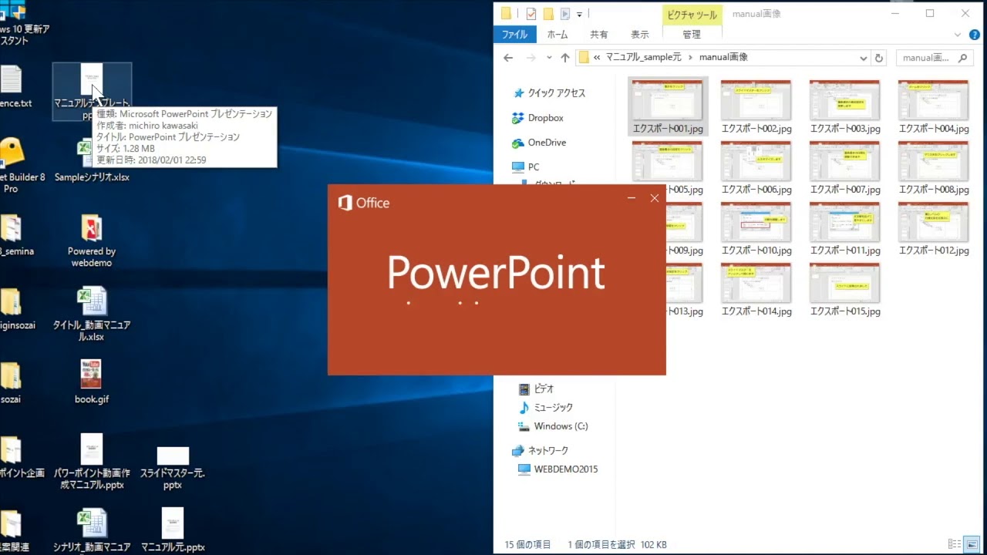The height and width of the screenshot is (555, 987).
Task: Select クイック アクセス in the navigation pane
Action: (549, 92)
